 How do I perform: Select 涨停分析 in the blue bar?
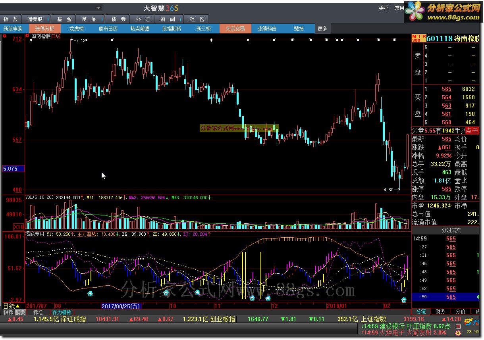(44, 29)
